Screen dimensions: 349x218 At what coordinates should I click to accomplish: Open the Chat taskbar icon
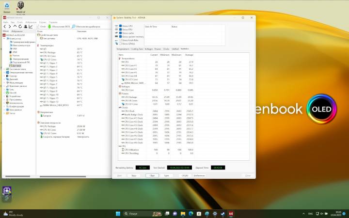click(x=175, y=214)
